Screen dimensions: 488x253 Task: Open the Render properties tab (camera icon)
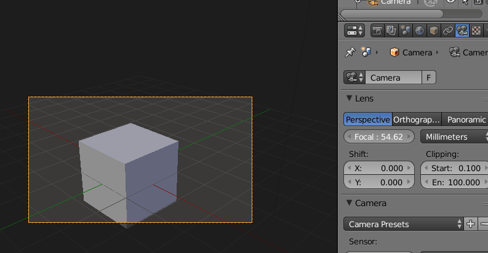tap(377, 30)
